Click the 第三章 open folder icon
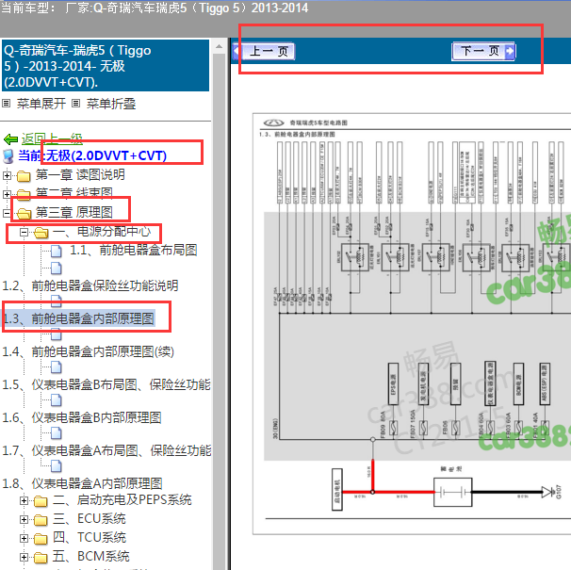 24,214
